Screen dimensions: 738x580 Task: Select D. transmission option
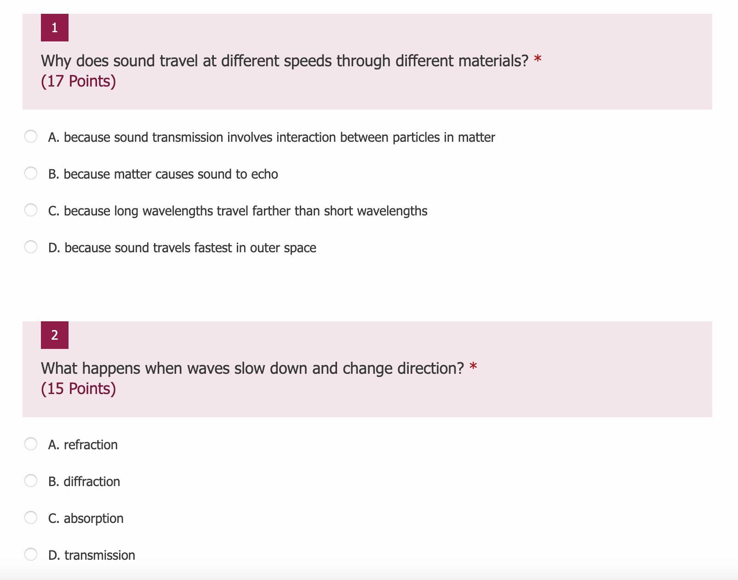click(x=31, y=554)
